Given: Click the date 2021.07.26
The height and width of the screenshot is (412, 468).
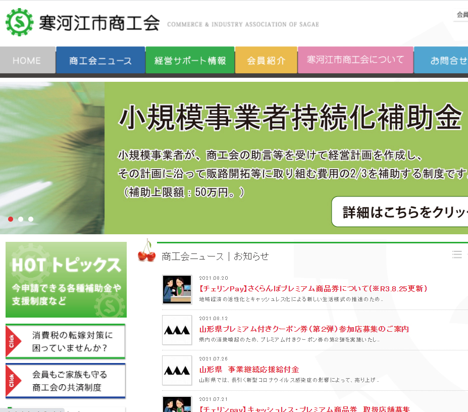Looking at the screenshot, I should coord(214,359).
